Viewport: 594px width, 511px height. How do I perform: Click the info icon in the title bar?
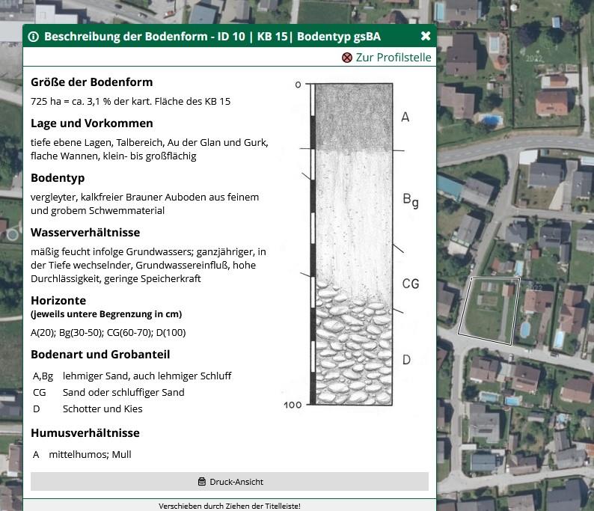pos(34,36)
